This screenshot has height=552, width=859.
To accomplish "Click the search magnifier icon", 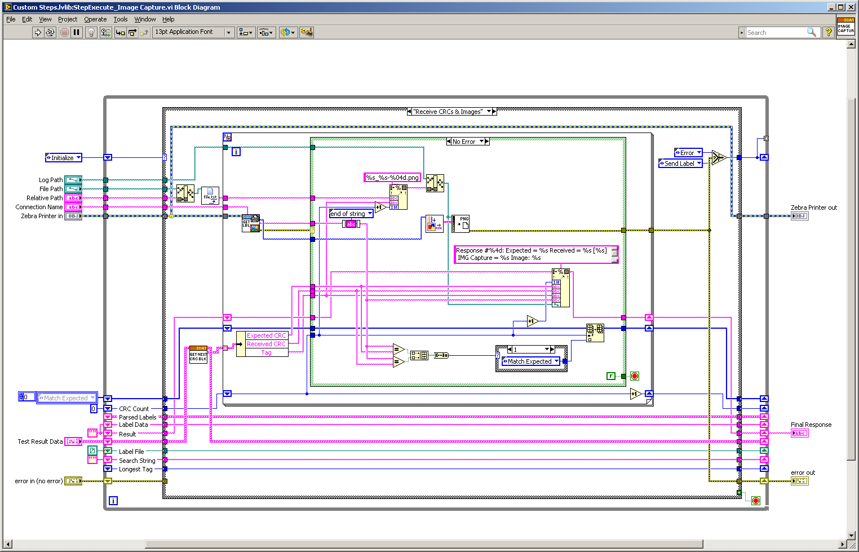I will (812, 32).
